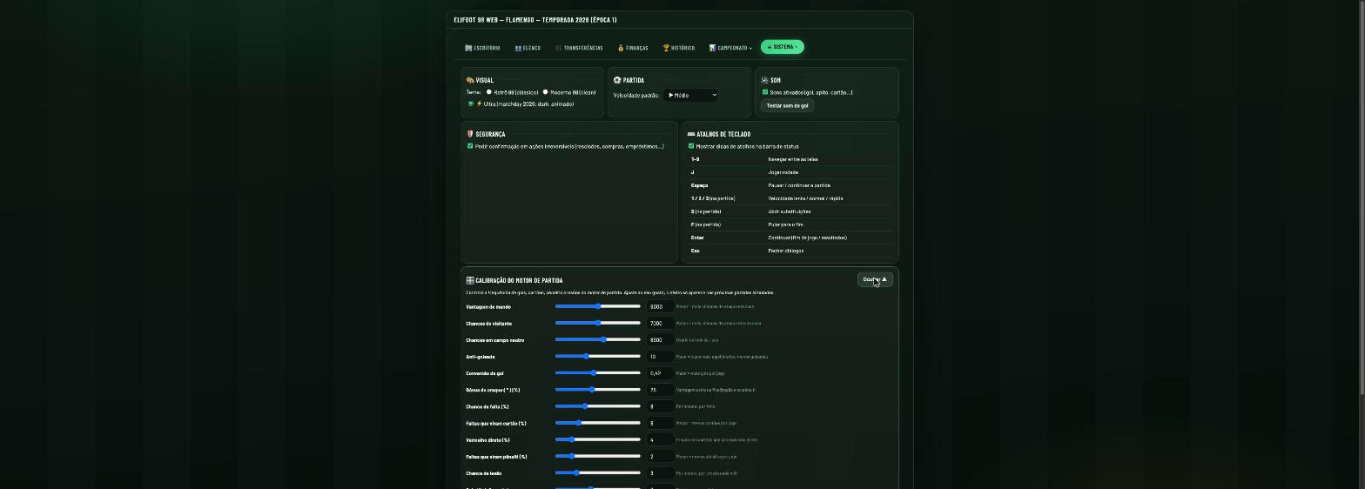Adjust the Anti-goleada slider
Viewport: 1365px width, 489px height.
pos(598,357)
